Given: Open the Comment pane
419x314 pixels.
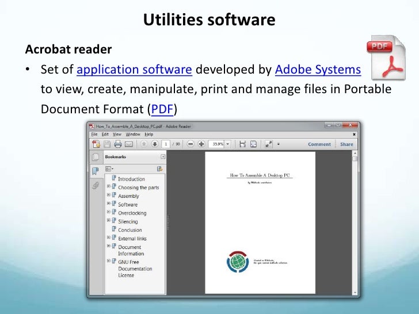Looking at the screenshot, I should [x=319, y=144].
